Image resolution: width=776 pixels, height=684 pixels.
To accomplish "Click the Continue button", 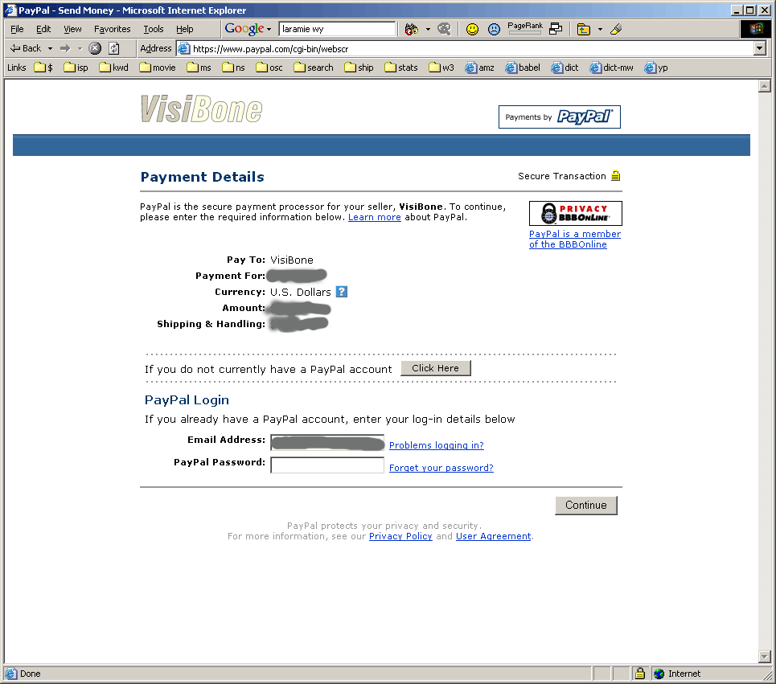I will pyautogui.click(x=586, y=505).
